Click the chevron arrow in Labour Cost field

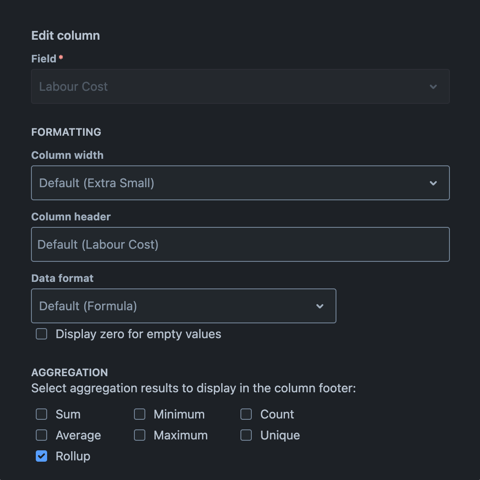tap(433, 87)
